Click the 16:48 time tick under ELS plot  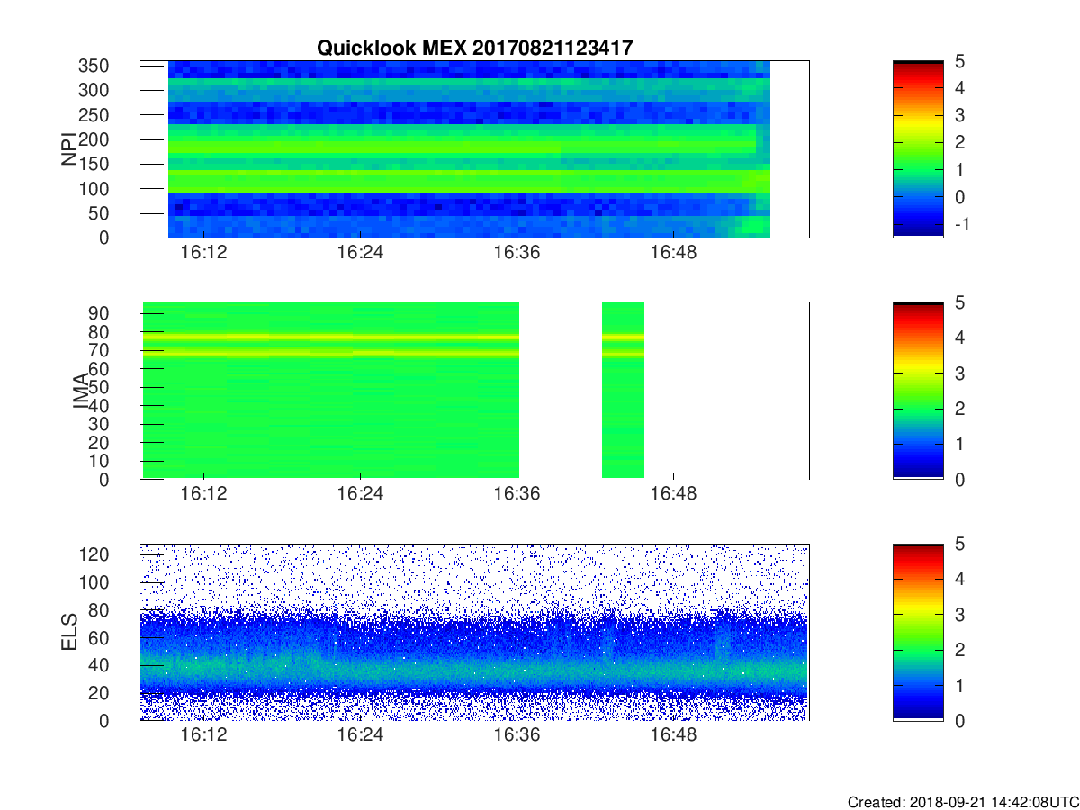point(674,735)
